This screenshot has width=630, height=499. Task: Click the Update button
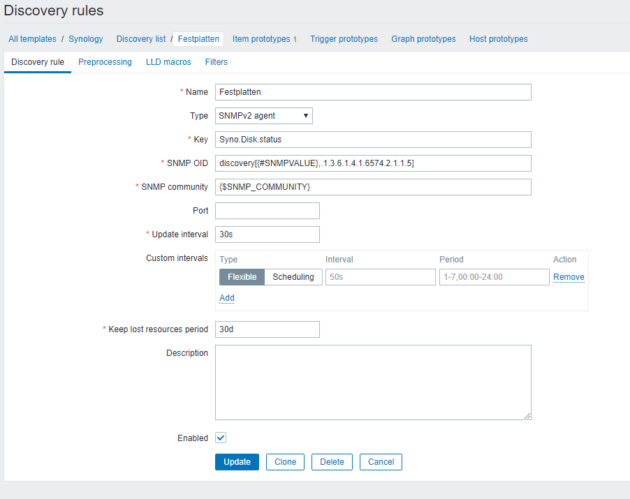click(x=237, y=462)
